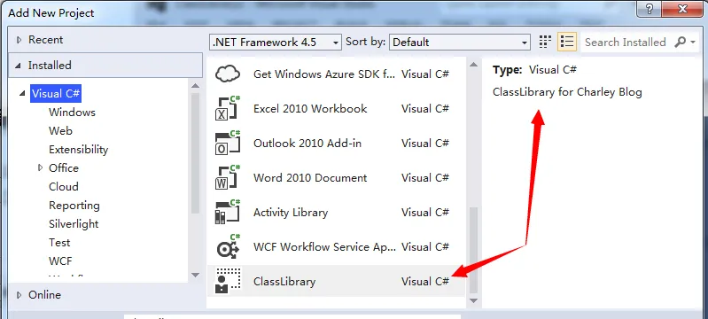This screenshot has height=319, width=708.
Task: Open the Sort by Default dropdown
Action: 459,43
